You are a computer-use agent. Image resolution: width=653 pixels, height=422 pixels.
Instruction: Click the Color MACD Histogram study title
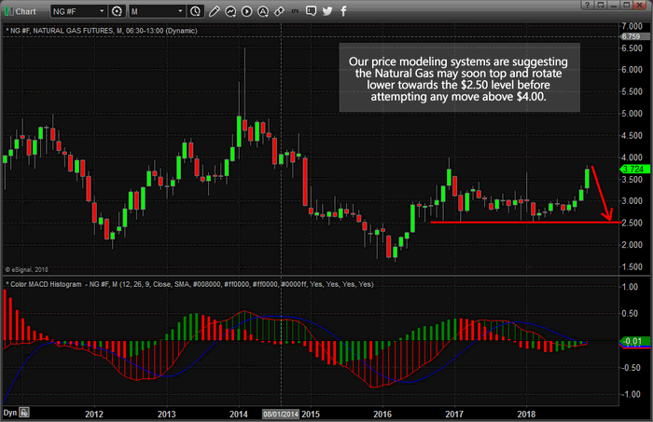coord(46,284)
